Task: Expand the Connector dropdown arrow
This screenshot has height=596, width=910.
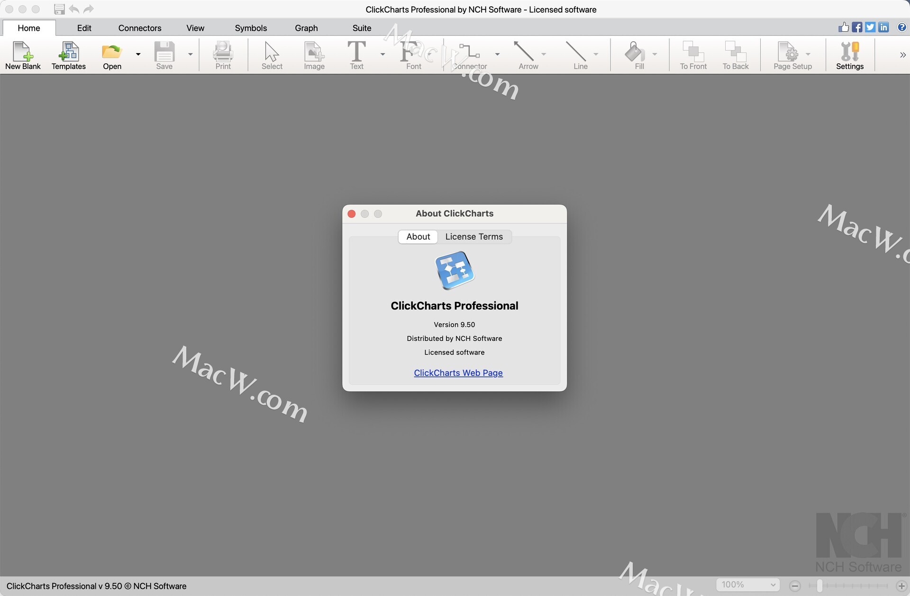Action: tap(497, 54)
